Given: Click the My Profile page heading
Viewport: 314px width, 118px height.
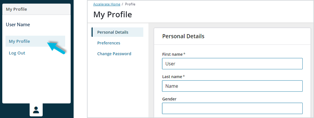Looking at the screenshot, I should tap(113, 15).
